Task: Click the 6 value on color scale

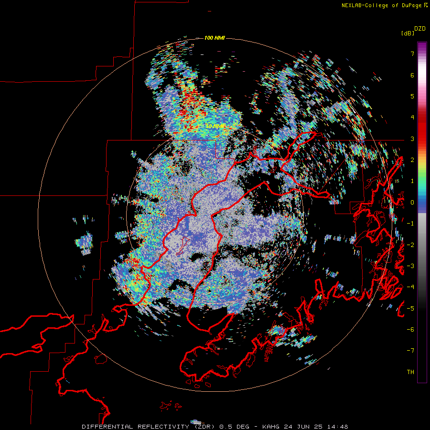Action: (412, 75)
